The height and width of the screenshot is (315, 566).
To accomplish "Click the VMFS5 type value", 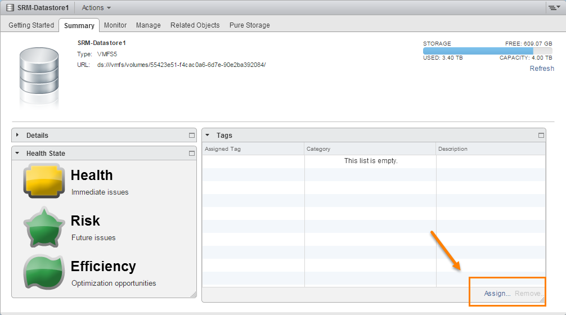I will click(x=107, y=54).
